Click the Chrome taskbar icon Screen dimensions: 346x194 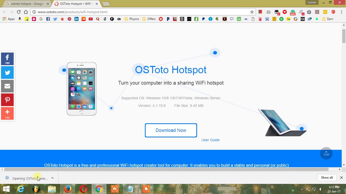pyautogui.click(x=99, y=189)
